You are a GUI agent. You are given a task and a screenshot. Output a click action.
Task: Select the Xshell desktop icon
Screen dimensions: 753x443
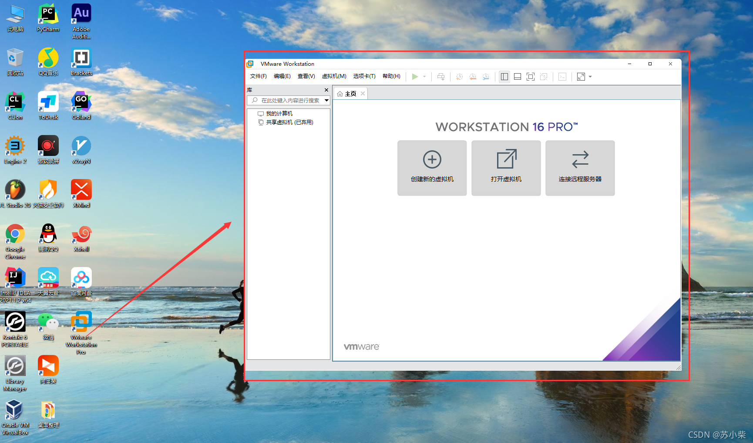tap(81, 238)
